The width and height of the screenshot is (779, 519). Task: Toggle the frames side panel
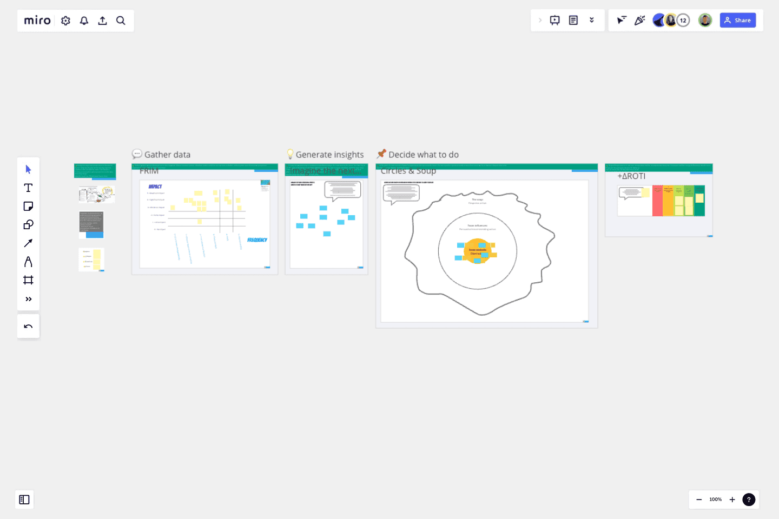(x=24, y=500)
